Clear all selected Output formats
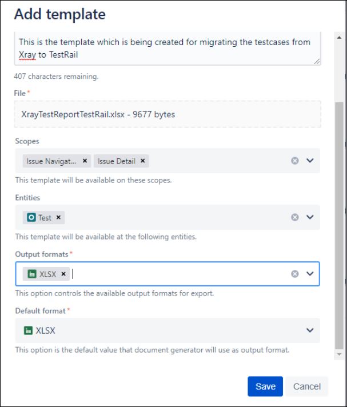This screenshot has height=407, width=347. pos(295,274)
